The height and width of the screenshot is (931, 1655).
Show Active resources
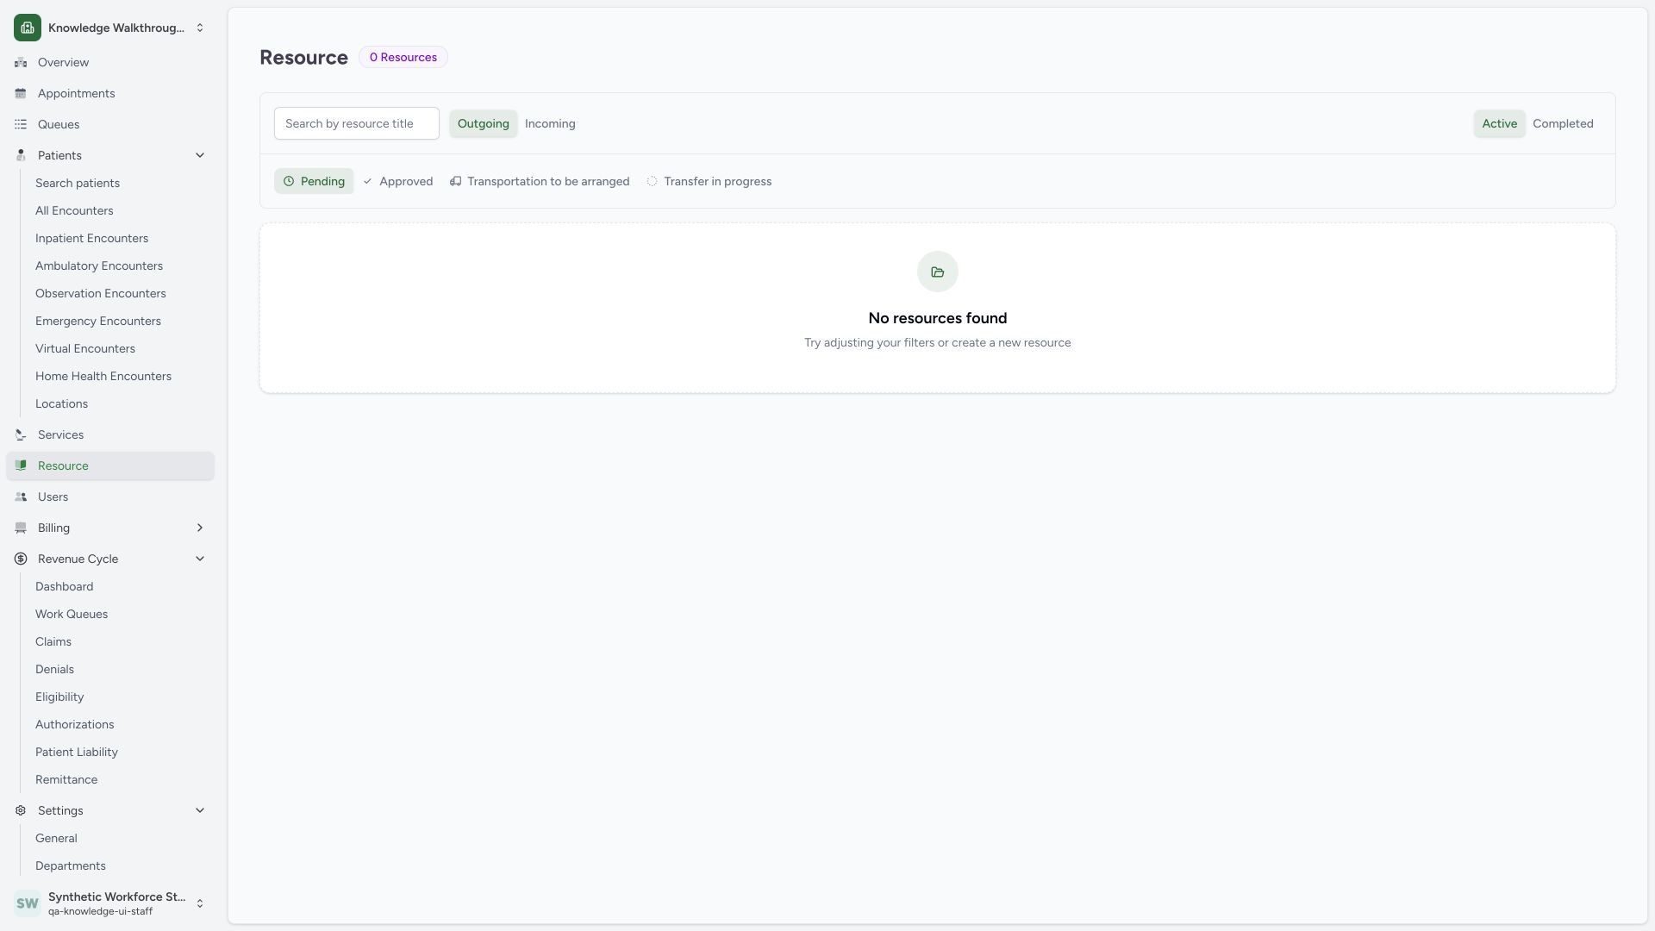point(1500,124)
